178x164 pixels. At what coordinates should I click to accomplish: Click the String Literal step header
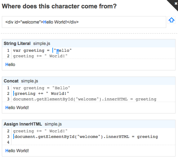coord(17,43)
